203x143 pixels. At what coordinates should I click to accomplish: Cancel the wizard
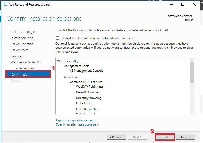pos(185,137)
